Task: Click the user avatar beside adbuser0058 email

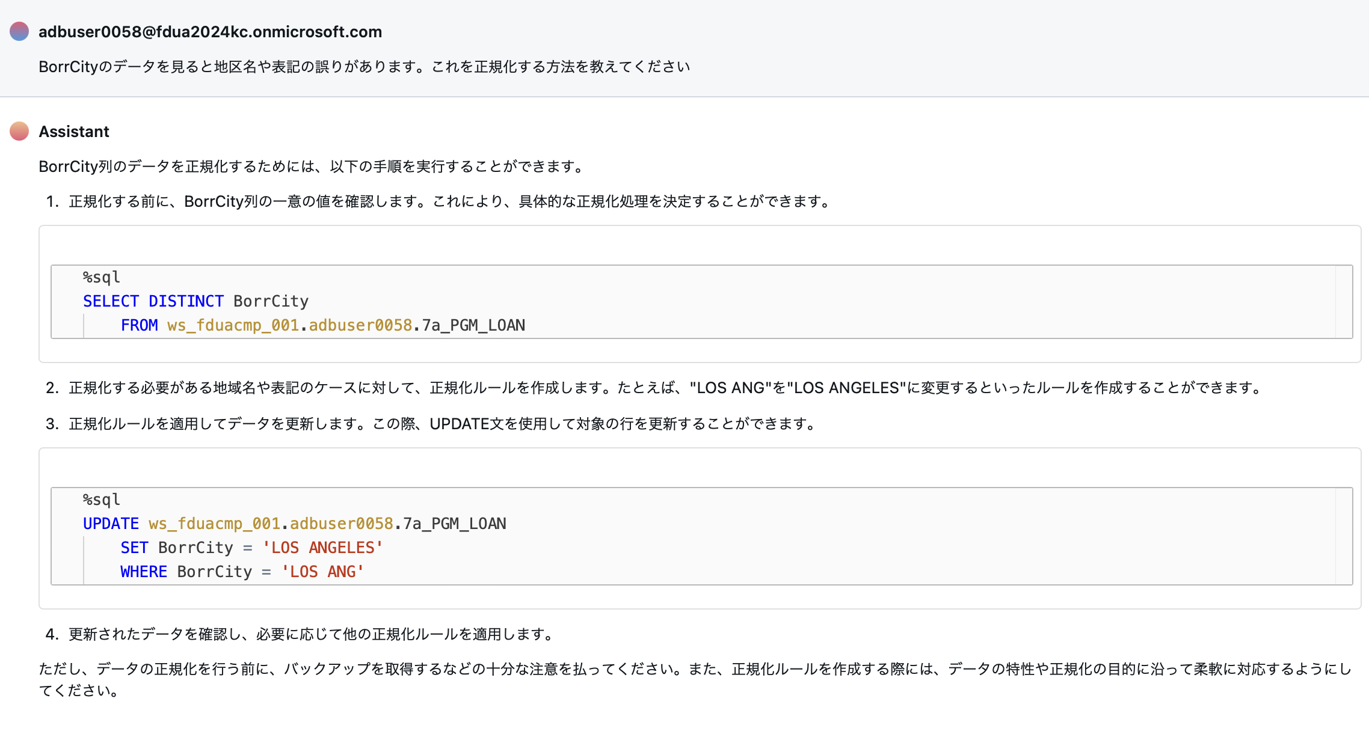Action: click(19, 31)
